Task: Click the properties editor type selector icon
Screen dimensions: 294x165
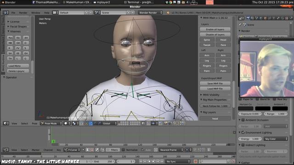Action: [x=241, y=18]
